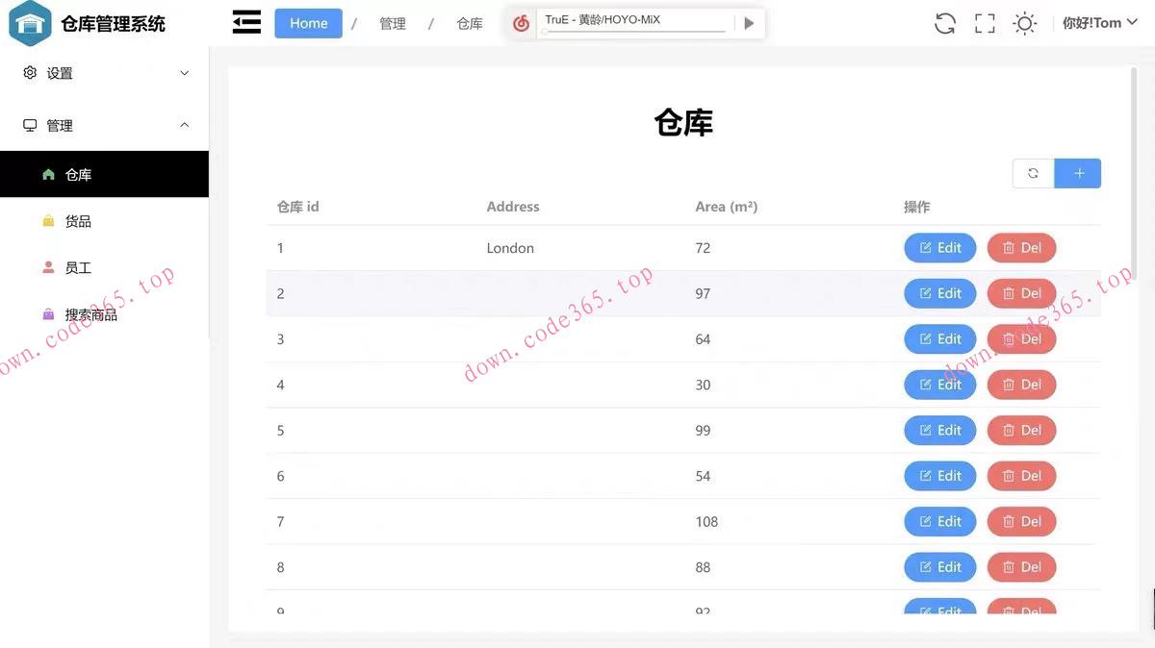1155x648 pixels.
Task: Click the monitor icon beside 管理
Action: point(30,125)
